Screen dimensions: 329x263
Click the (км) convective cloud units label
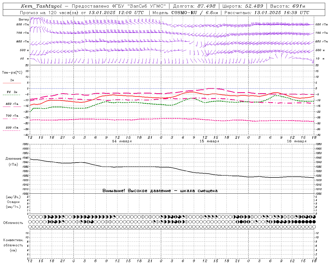pyautogui.click(x=13, y=250)
